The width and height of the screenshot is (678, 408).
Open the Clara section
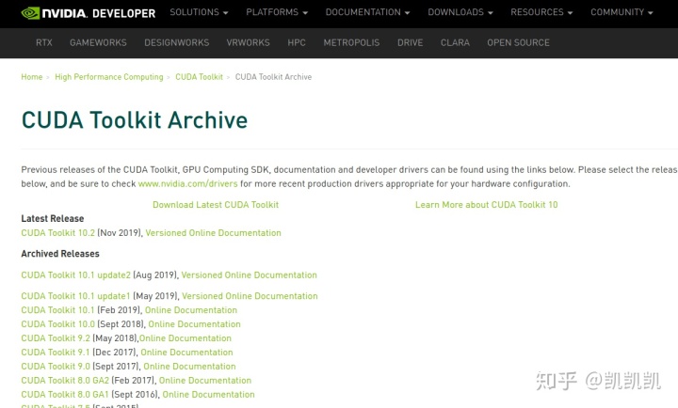(x=455, y=42)
